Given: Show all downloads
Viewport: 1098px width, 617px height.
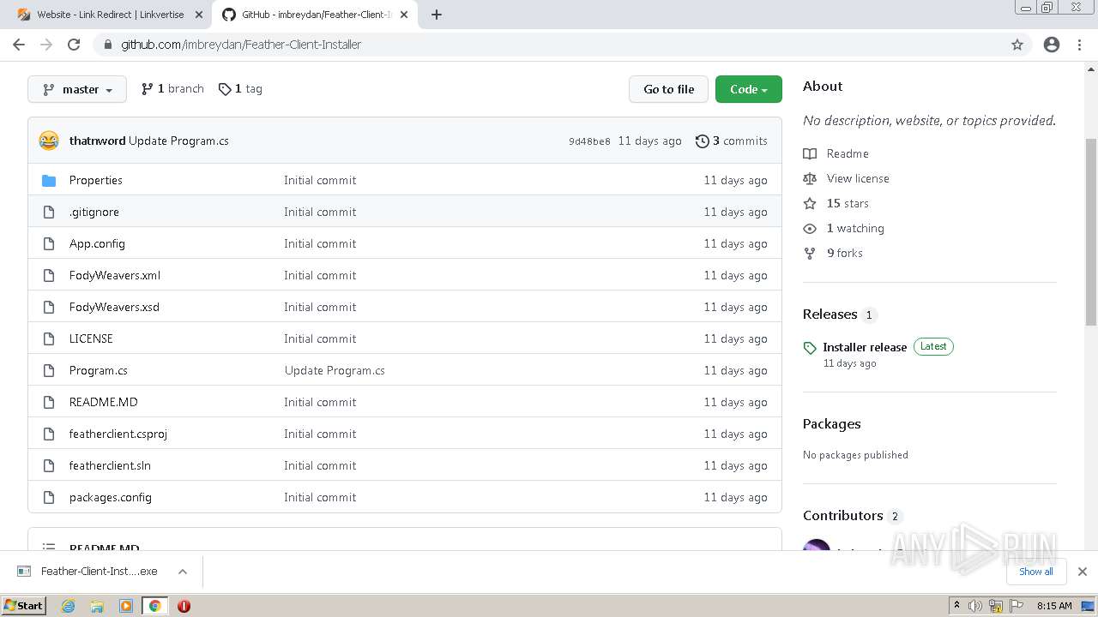Looking at the screenshot, I should tap(1035, 572).
